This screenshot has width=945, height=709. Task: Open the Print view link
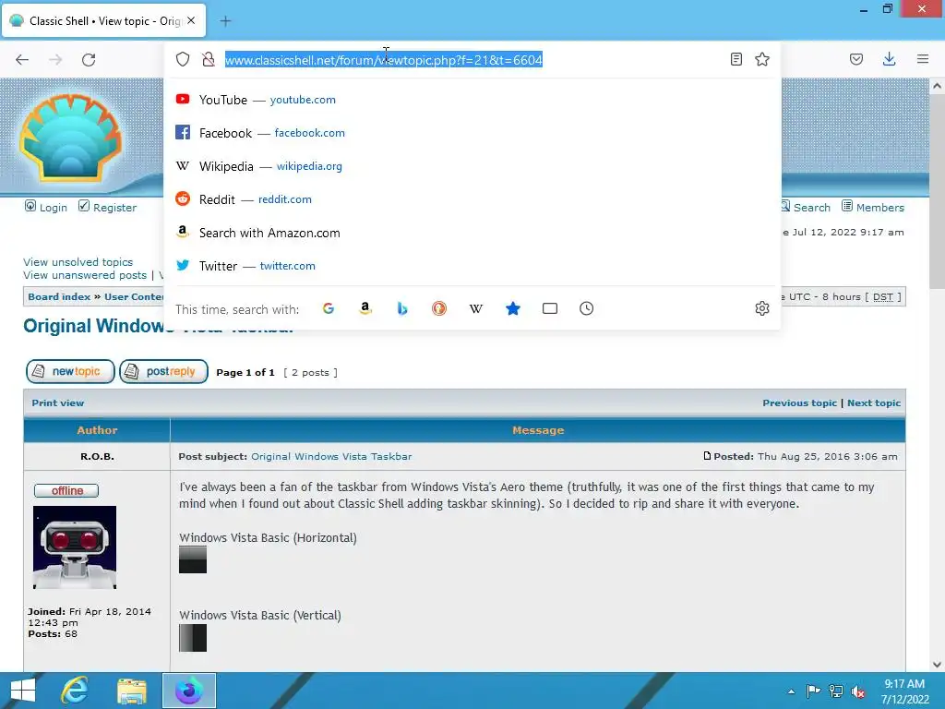(x=58, y=403)
